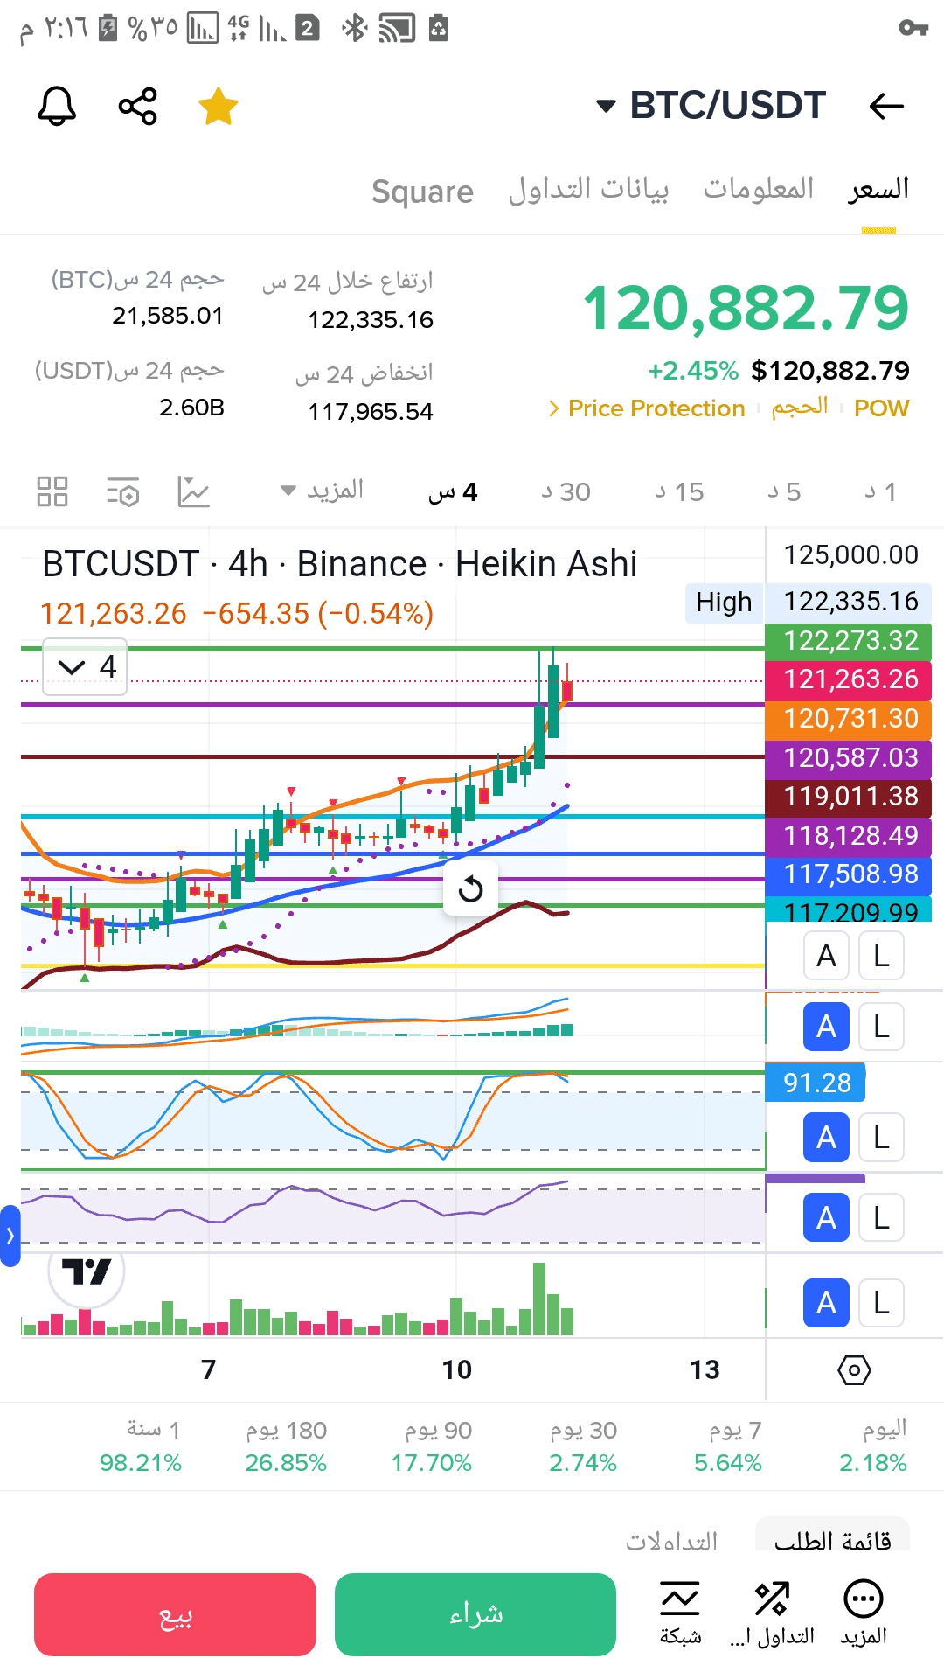Switch to the Square tab
Image resolution: width=944 pixels, height=1679 pixels.
coord(422,191)
